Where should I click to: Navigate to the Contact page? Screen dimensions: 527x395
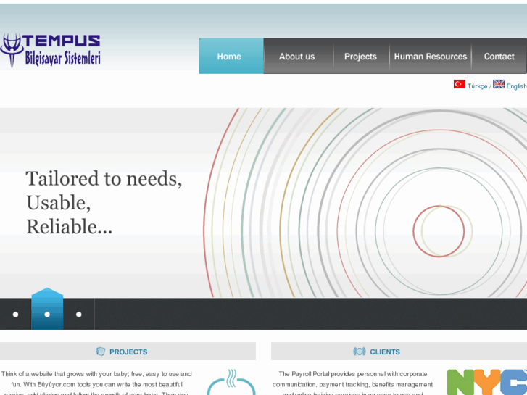click(x=499, y=57)
